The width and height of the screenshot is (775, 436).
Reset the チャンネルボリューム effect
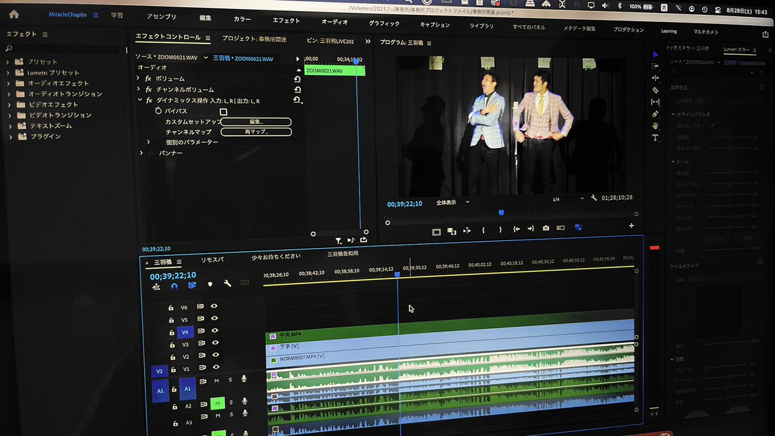click(x=297, y=90)
